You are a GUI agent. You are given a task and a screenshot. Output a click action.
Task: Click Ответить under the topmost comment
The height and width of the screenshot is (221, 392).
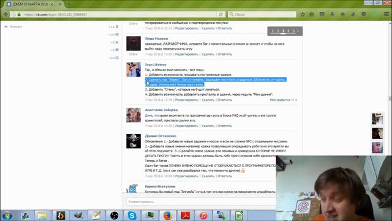pos(225,28)
